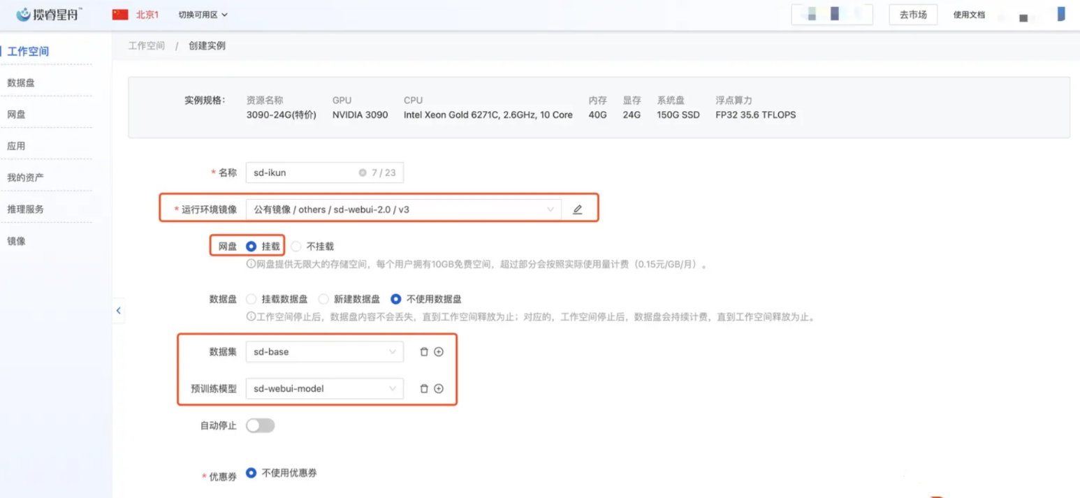Click the 名称 input field
The width and height of the screenshot is (1080, 498).
coord(325,173)
